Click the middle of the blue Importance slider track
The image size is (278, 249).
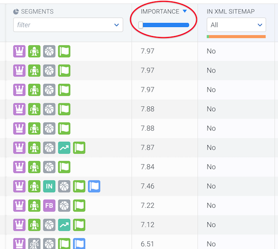tap(166, 25)
